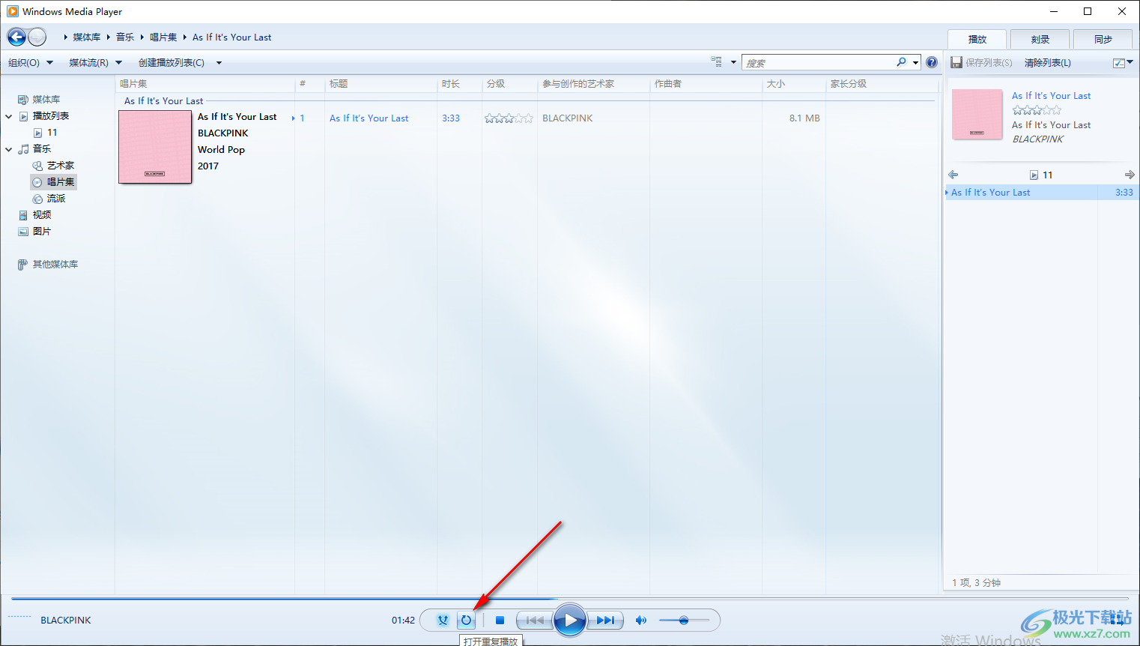Open the list options checkmark dropdown
This screenshot has width=1140, height=646.
[1123, 63]
